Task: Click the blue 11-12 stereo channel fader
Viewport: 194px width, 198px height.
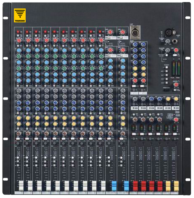Action: pos(114,186)
